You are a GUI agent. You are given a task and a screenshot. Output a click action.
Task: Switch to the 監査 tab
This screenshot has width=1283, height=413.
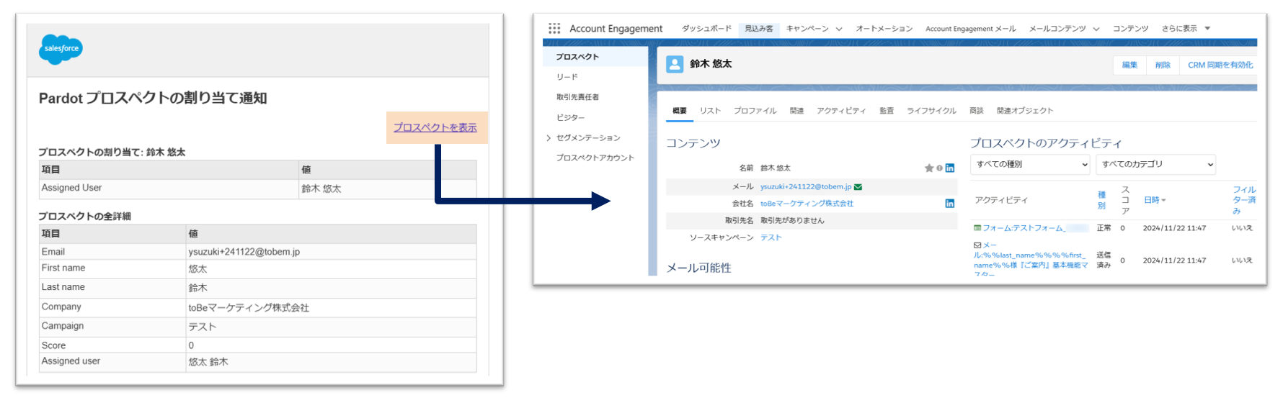coord(887,111)
